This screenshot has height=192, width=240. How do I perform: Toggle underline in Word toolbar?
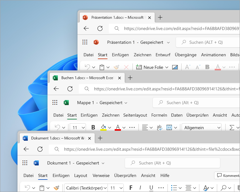coord(151,188)
